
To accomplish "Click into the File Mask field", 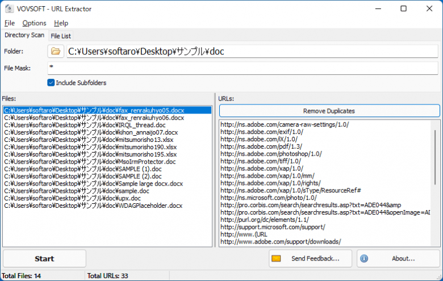I will [243, 68].
